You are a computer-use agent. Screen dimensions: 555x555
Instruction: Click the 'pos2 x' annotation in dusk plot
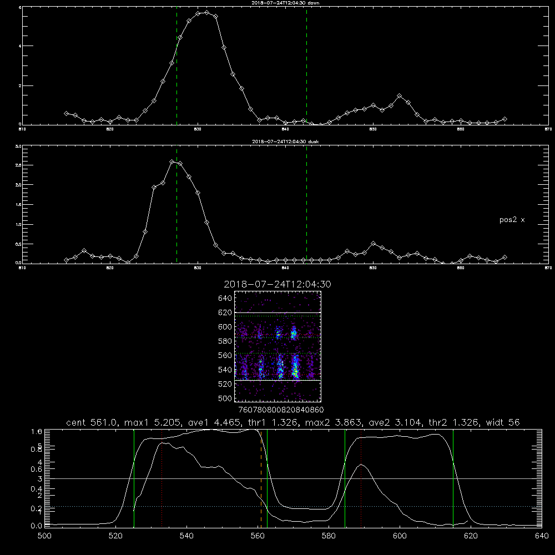[x=512, y=220]
